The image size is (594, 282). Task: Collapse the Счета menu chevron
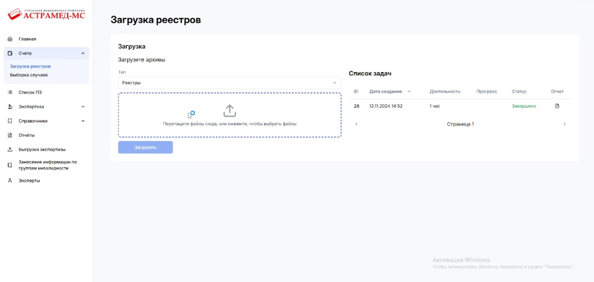pos(83,53)
